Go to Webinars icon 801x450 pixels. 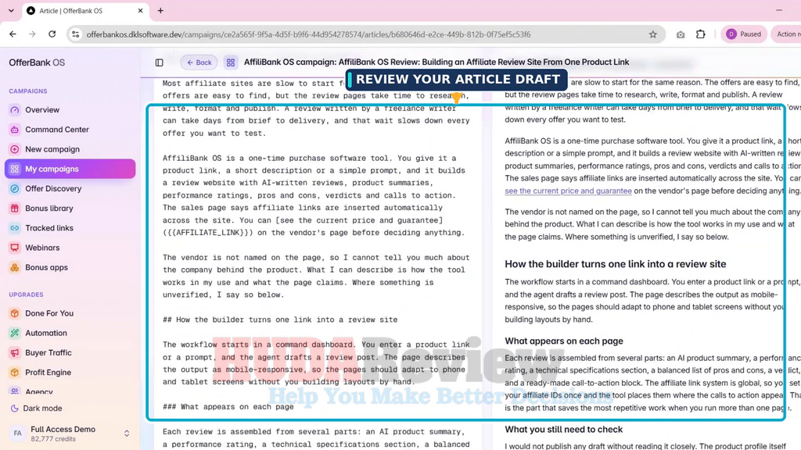(14, 248)
